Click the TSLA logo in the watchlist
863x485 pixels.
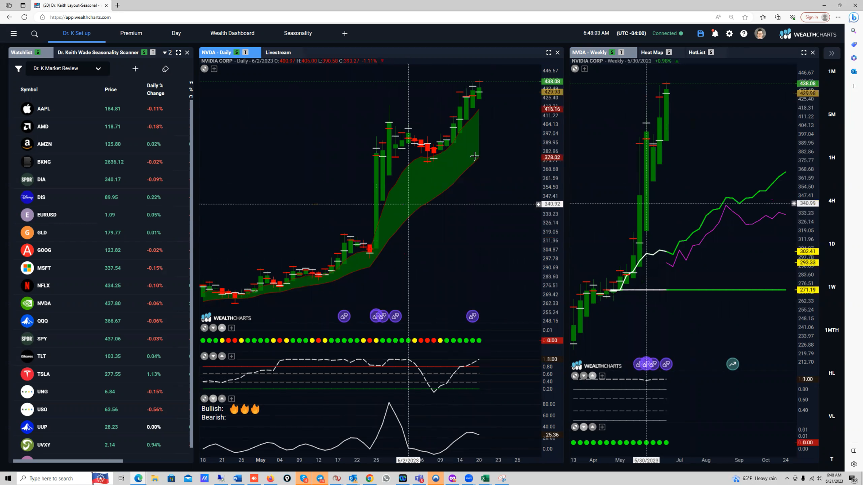click(27, 374)
